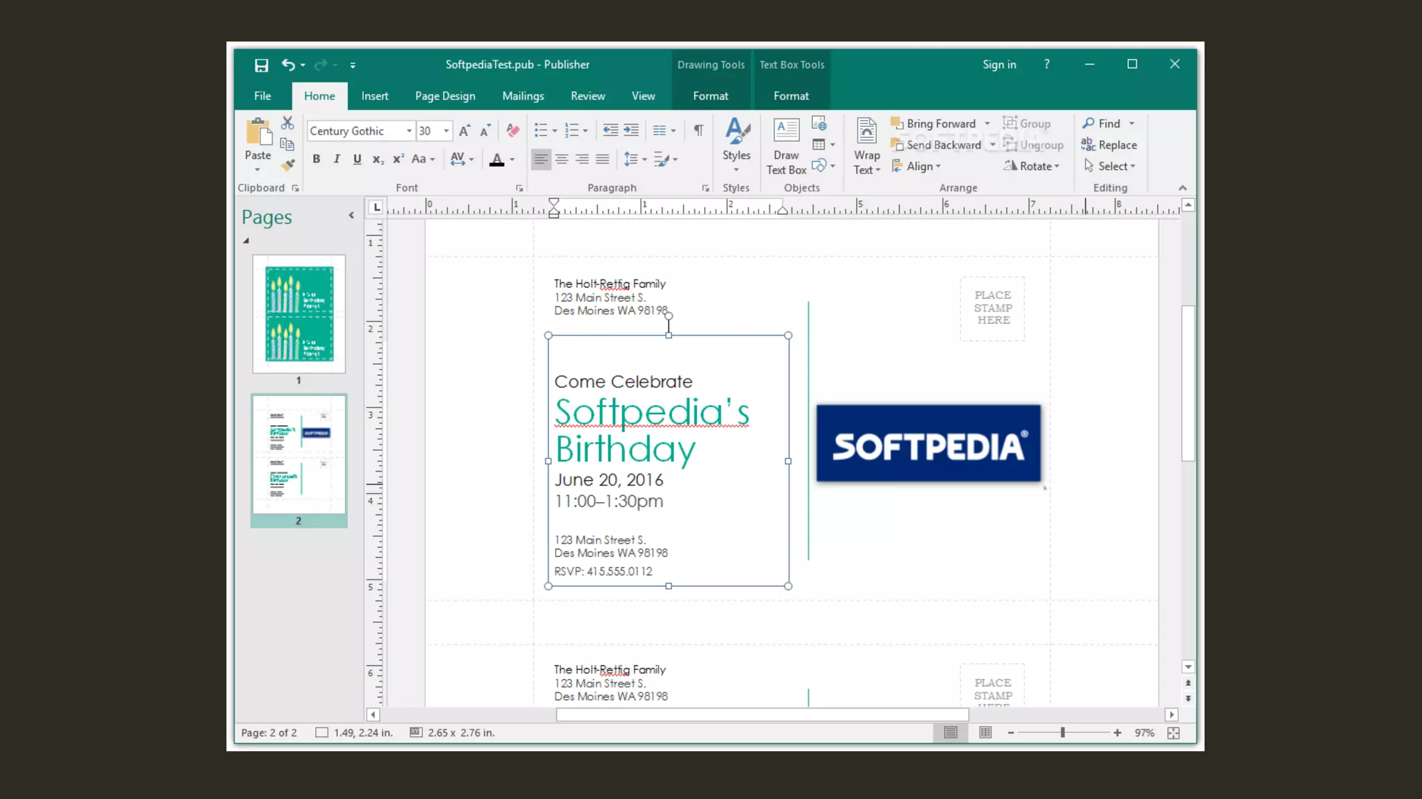1422x799 pixels.
Task: Open the Century Gothic font dropdown
Action: 409,131
